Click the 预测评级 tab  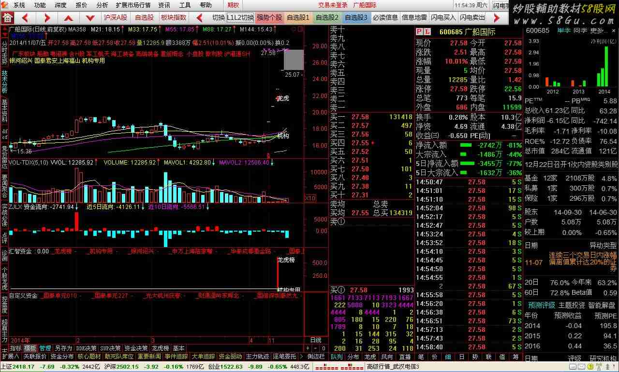(x=541, y=305)
